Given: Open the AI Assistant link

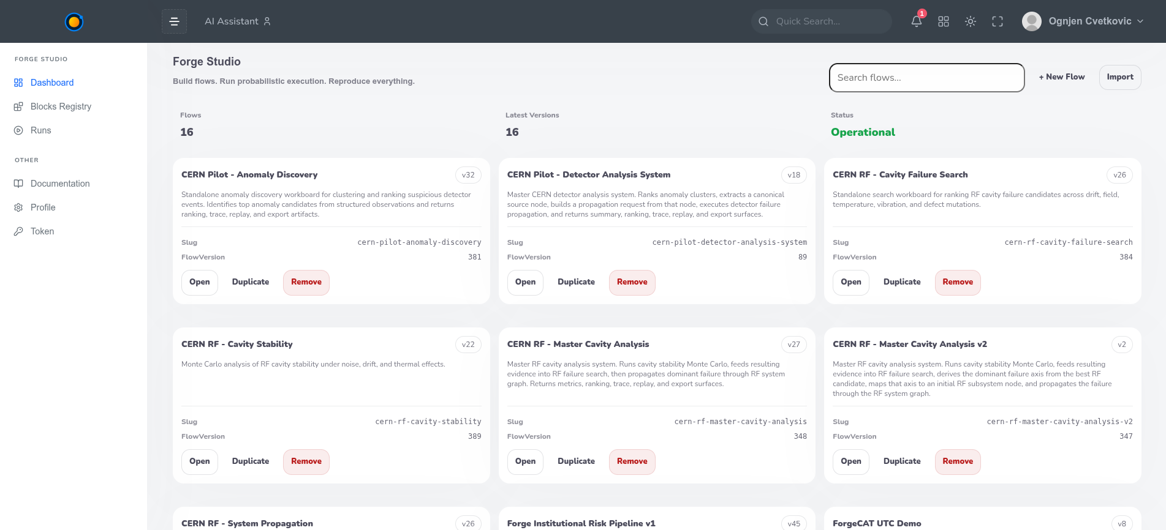Looking at the screenshot, I should [238, 21].
